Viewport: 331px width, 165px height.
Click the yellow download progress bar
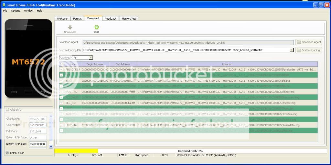76,151
